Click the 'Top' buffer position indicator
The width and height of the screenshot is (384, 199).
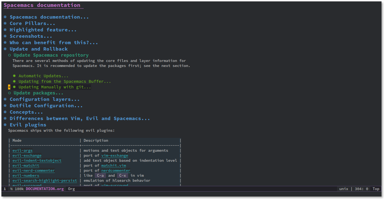click(376, 189)
